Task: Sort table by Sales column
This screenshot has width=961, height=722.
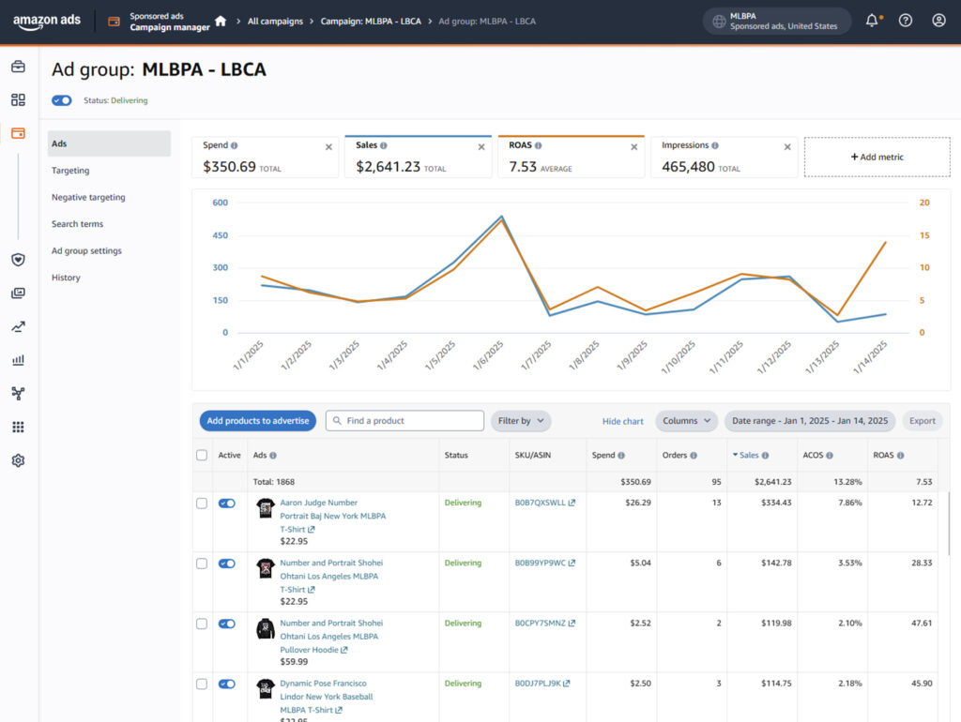Action: [751, 455]
